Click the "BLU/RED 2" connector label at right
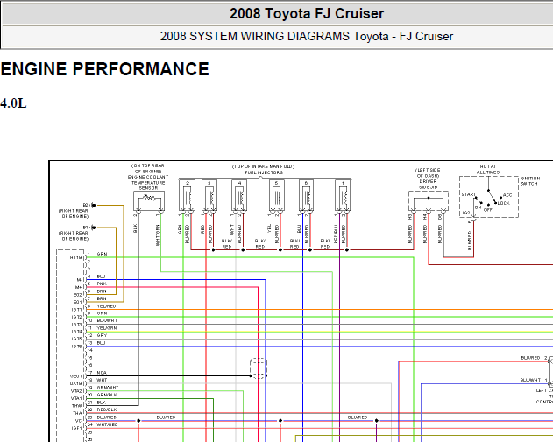The width and height of the screenshot is (553, 442). tap(534, 358)
